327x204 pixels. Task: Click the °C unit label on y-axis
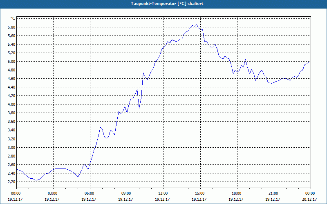tap(13, 18)
